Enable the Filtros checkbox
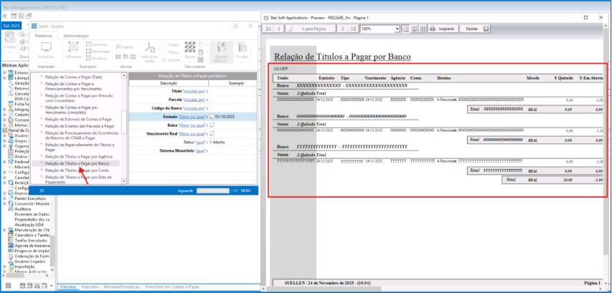Image resolution: width=612 pixels, height=293 pixels. pos(164,52)
